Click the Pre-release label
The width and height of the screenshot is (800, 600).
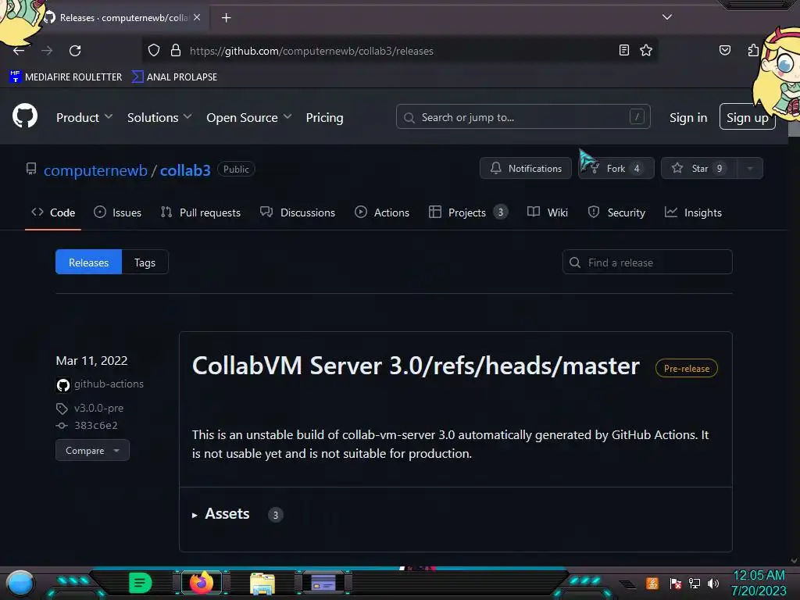point(686,369)
